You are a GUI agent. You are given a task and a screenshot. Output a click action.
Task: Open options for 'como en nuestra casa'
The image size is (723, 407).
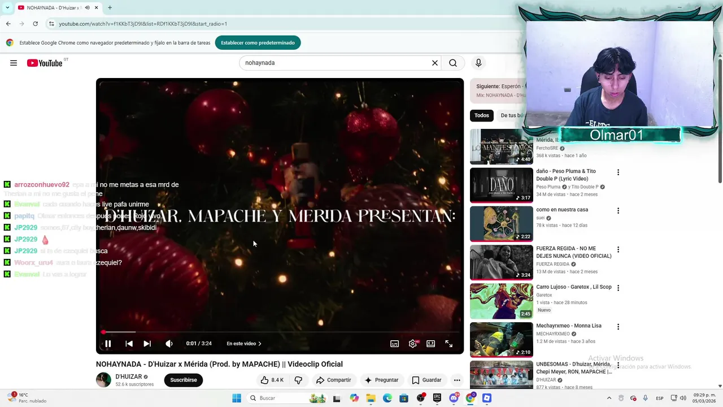pyautogui.click(x=618, y=211)
